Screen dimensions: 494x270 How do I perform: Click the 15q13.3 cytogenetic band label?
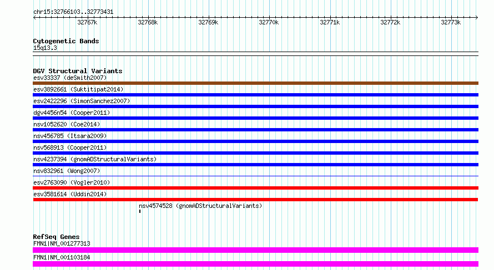point(45,48)
